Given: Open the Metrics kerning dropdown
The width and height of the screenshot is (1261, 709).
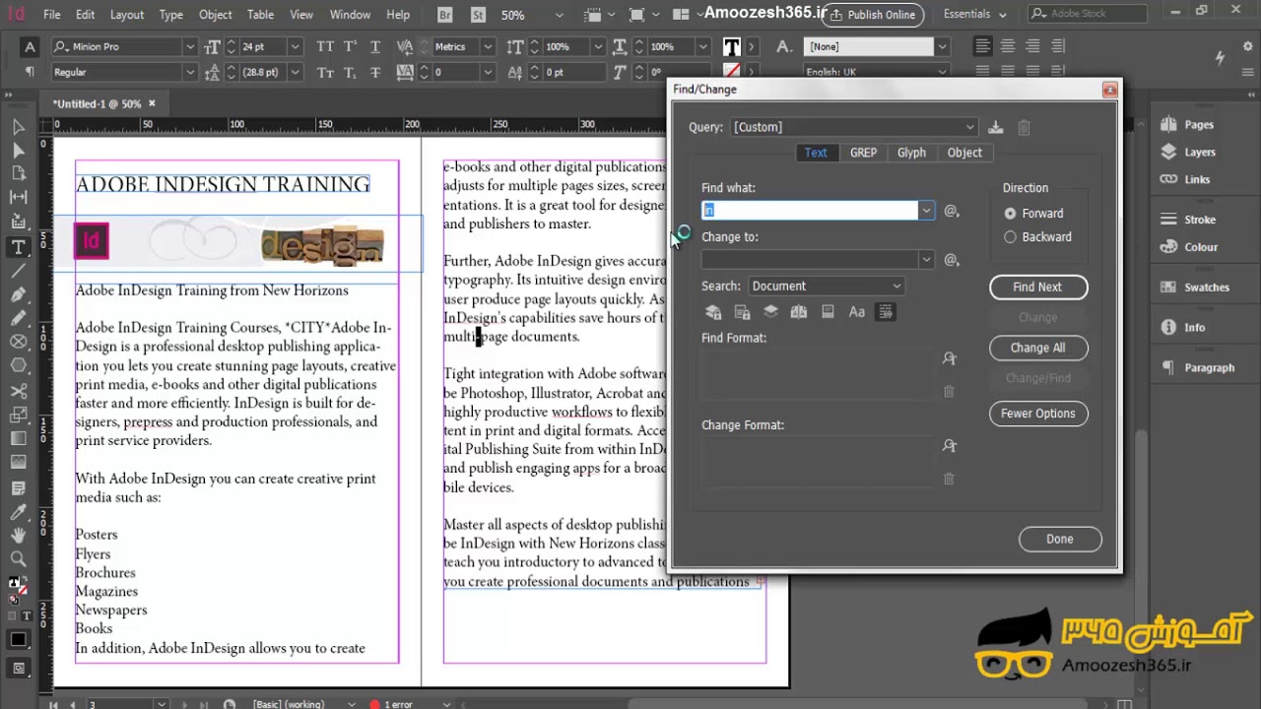Looking at the screenshot, I should (x=488, y=47).
